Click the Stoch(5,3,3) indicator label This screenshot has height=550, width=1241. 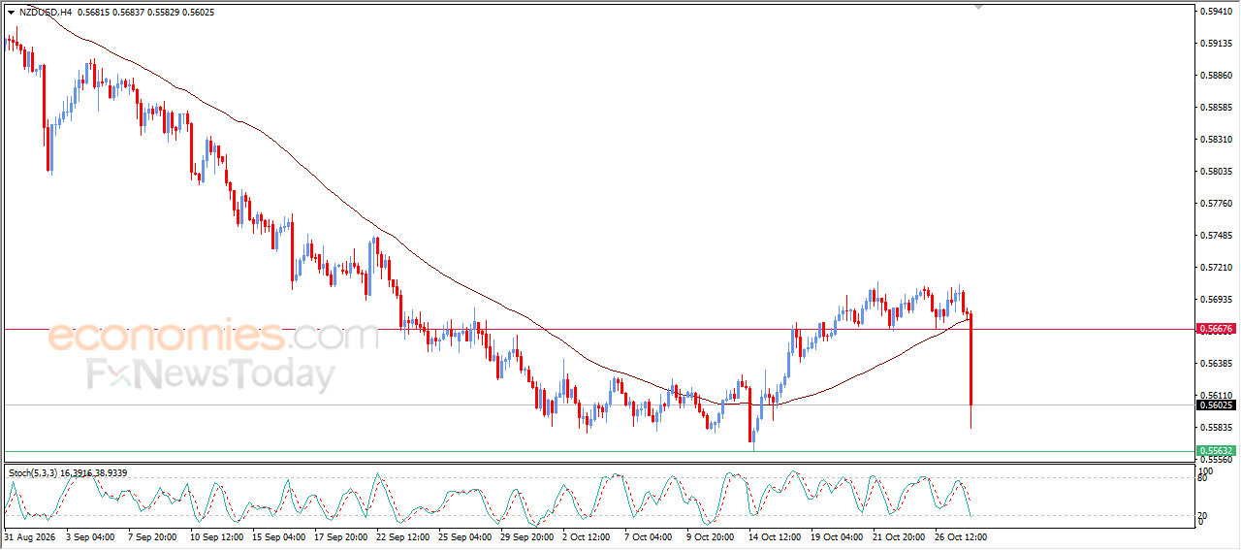click(33, 472)
